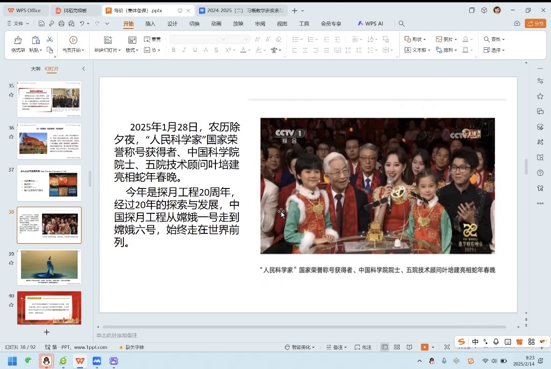The width and height of the screenshot is (551, 369).
Task: Switch to the Outline (大纲) pane tab
Action: (x=36, y=69)
